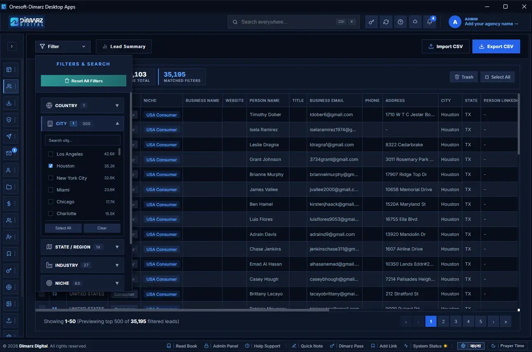Viewport: 532px width, 352px height.
Task: Expand the State / Region filter
Action: (82, 247)
